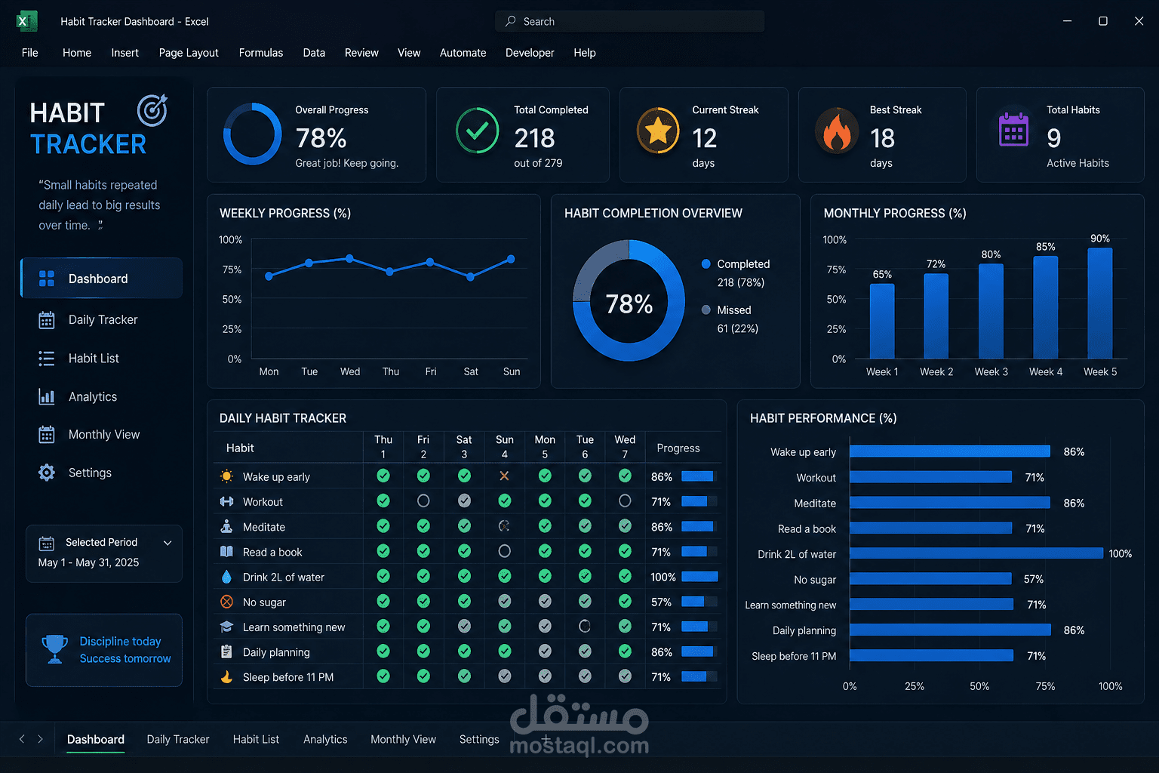
Task: Click the "May 1 - May 31, 2025" period text
Action: [x=88, y=562]
